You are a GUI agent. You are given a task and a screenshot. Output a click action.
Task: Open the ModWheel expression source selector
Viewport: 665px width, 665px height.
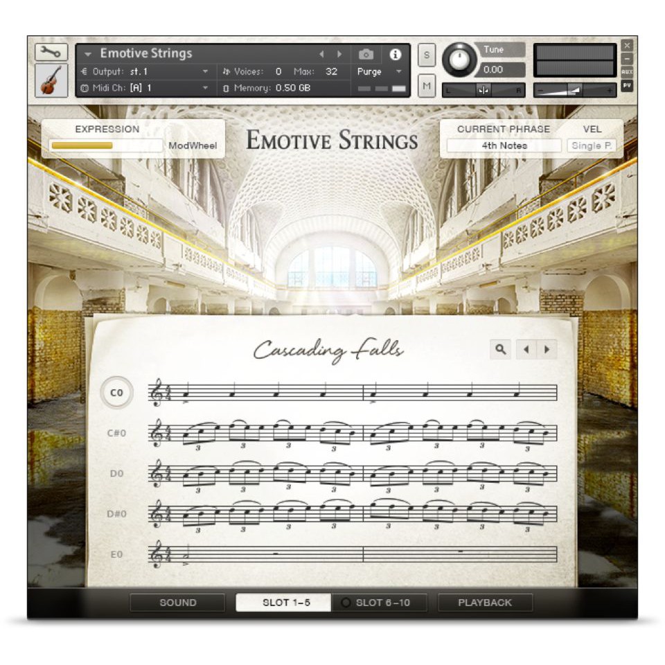click(193, 145)
